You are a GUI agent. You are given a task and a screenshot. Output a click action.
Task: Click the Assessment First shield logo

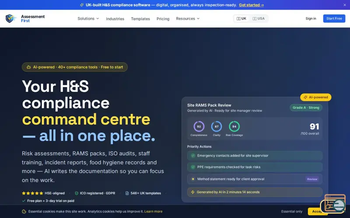(10, 18)
